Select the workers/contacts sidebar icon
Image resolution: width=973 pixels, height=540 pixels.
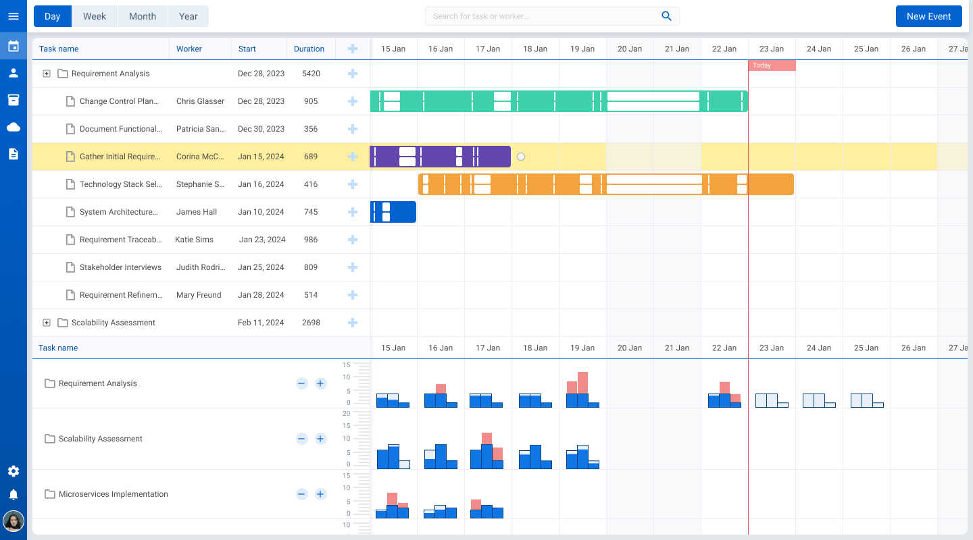[14, 73]
